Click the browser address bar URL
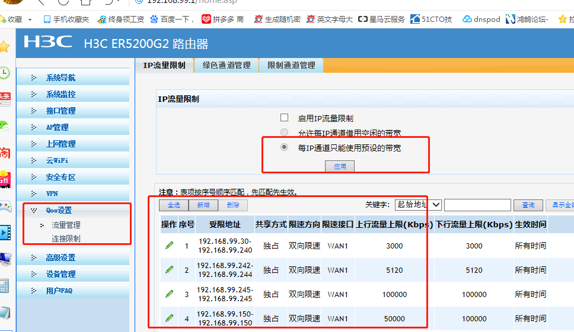 [192, 1]
